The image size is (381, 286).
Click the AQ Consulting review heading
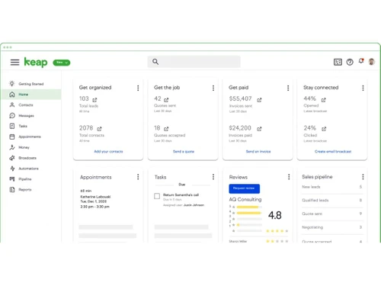click(x=245, y=199)
